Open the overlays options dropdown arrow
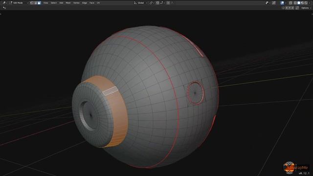This screenshot has height=176, width=313. pyautogui.click(x=286, y=3)
